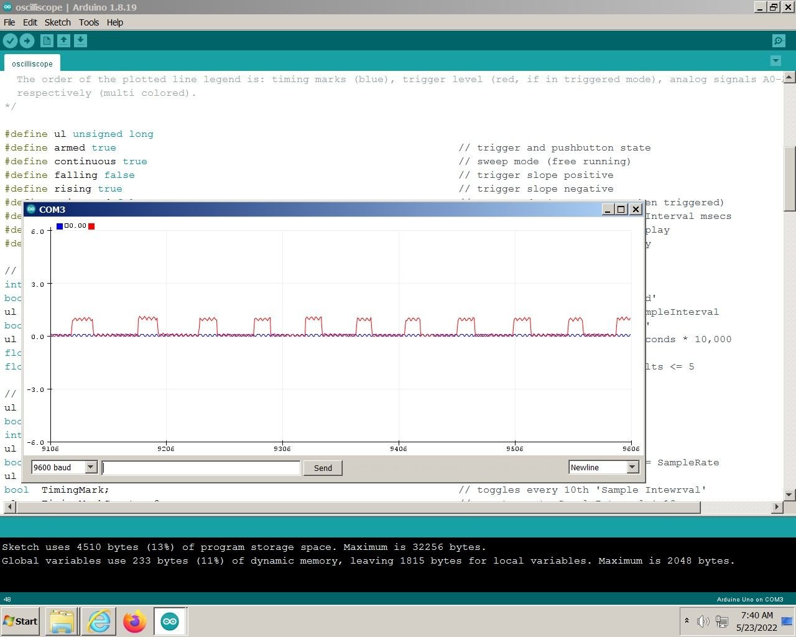Image resolution: width=796 pixels, height=637 pixels.
Task: Click the Windows Start button
Action: click(21, 621)
